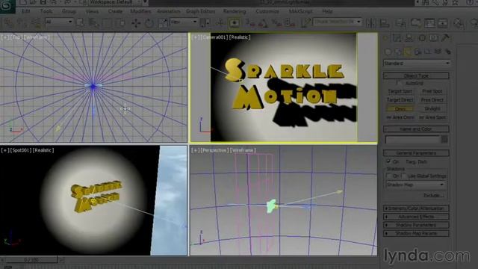
Task: Toggle the AutoGrid checkbox
Action: point(397,83)
